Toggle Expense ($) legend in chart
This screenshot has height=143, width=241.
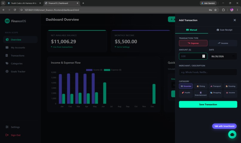[112, 70]
